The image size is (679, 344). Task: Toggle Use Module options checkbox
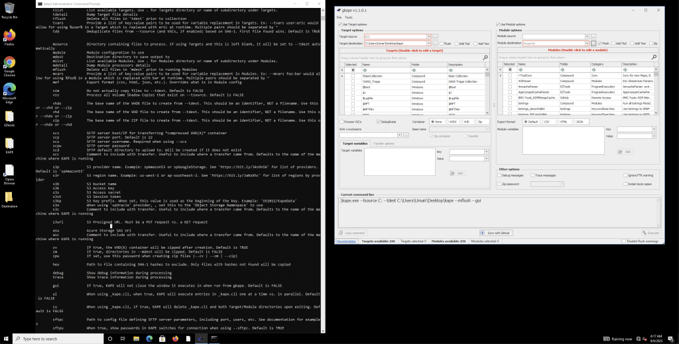point(498,24)
